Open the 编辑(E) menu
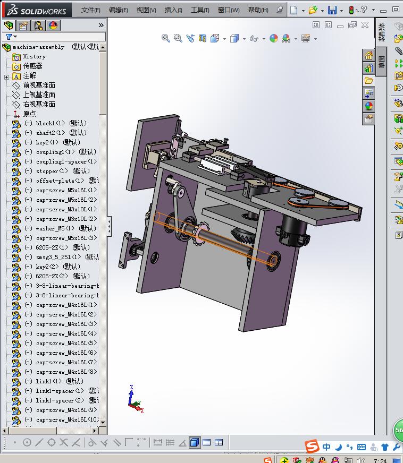403x463 pixels. point(118,10)
